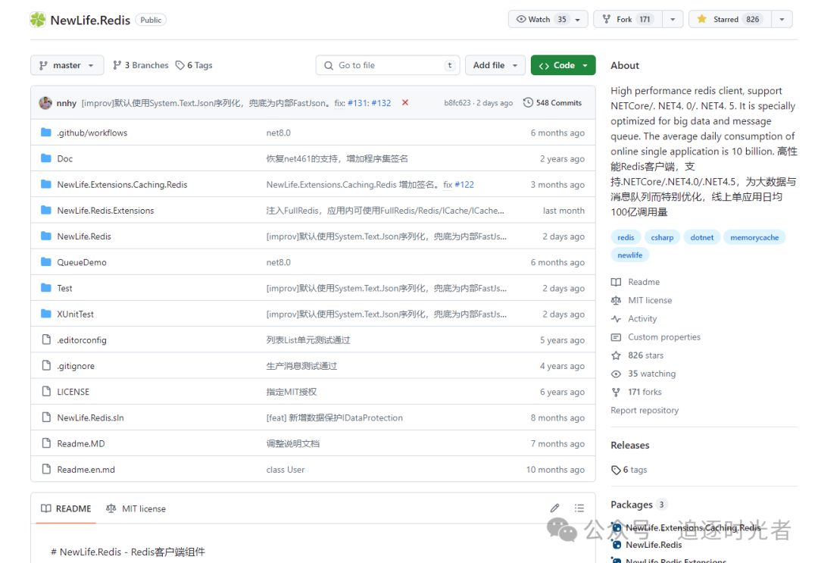Screen dimensions: 818x563
Task: Click the Report repository link
Action: coord(645,410)
